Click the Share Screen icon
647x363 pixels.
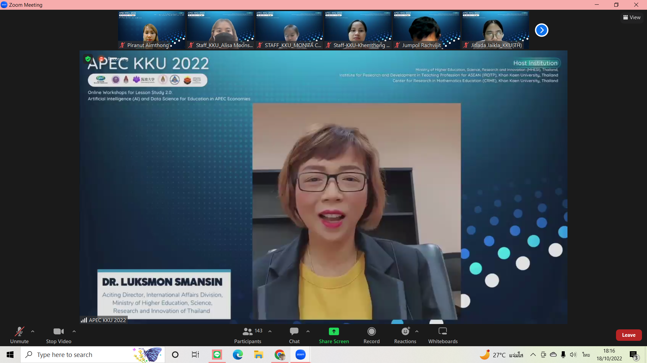coord(334,331)
